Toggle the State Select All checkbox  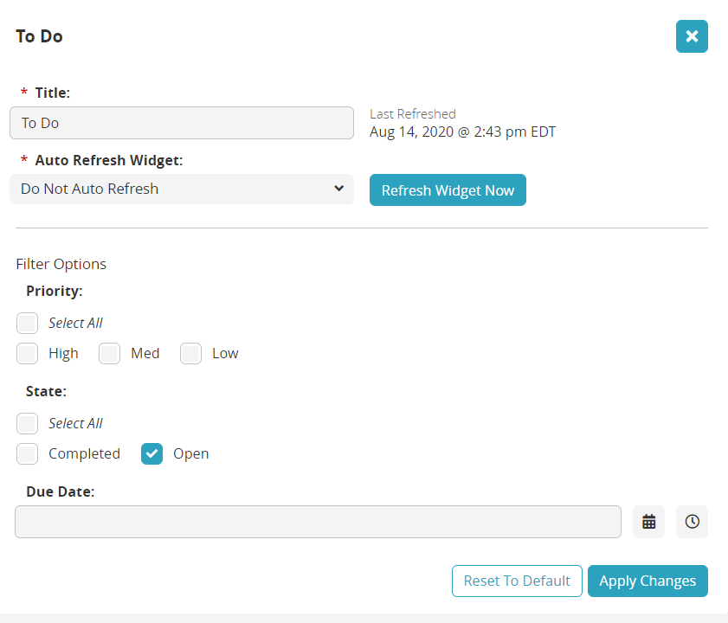28,423
